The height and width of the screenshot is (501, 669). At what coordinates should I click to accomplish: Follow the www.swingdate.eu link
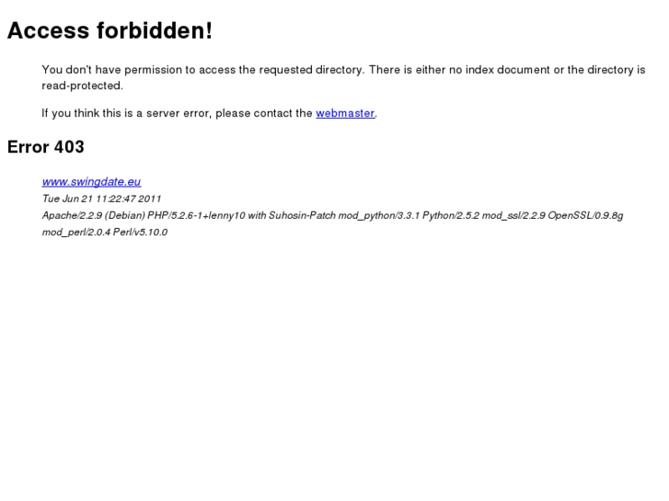[x=91, y=182]
